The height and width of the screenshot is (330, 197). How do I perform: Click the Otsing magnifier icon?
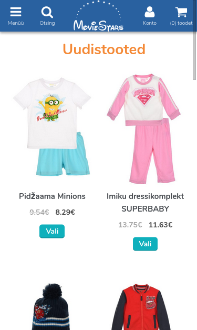pos(47,12)
